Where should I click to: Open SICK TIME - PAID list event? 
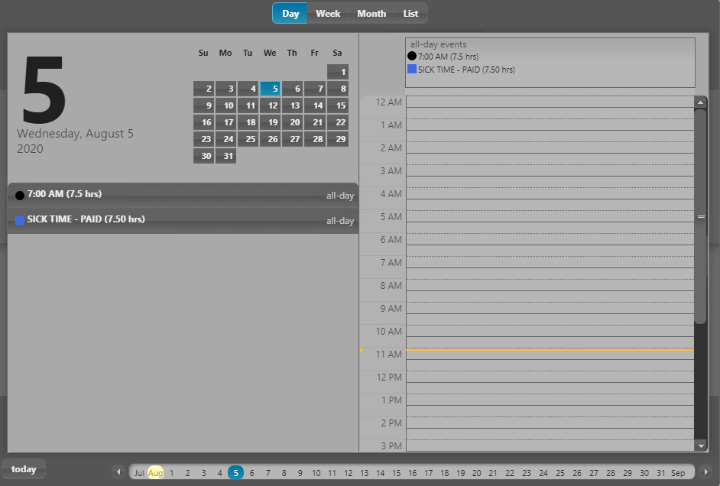tap(183, 220)
